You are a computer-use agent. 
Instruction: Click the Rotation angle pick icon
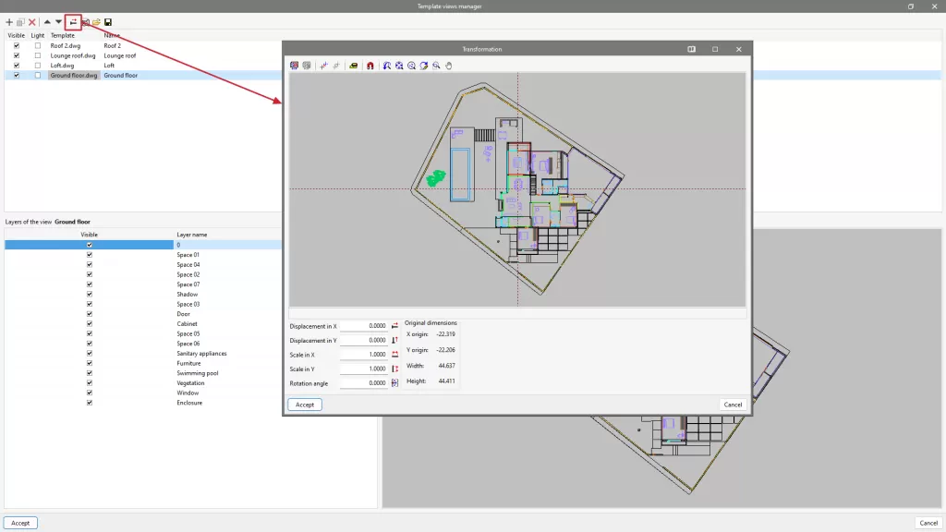(x=394, y=383)
